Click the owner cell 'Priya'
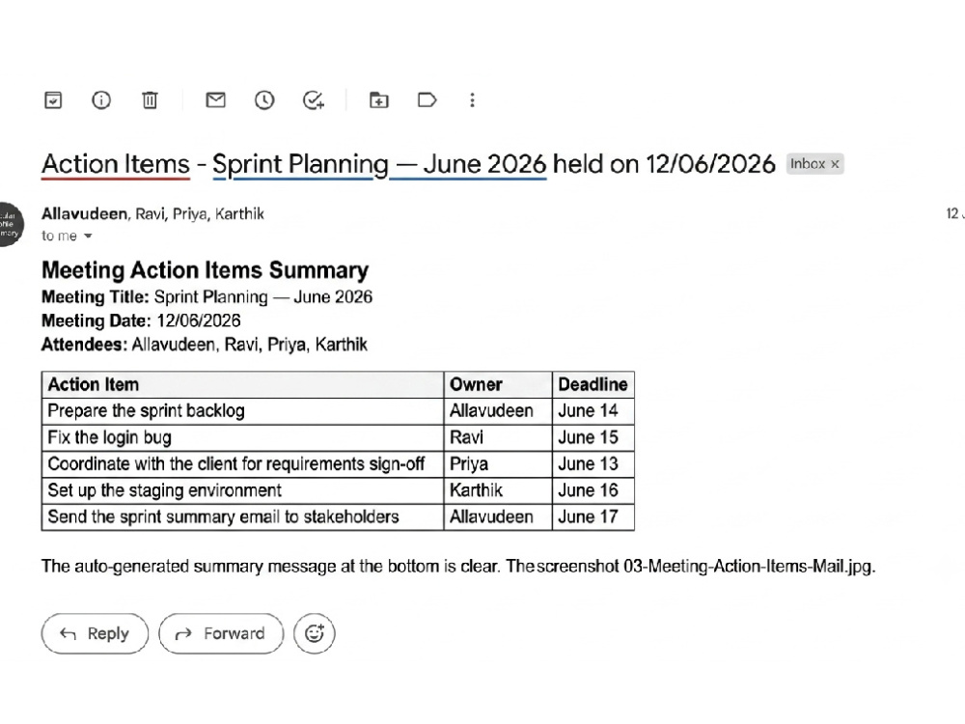Image resolution: width=965 pixels, height=724 pixels. click(498, 464)
